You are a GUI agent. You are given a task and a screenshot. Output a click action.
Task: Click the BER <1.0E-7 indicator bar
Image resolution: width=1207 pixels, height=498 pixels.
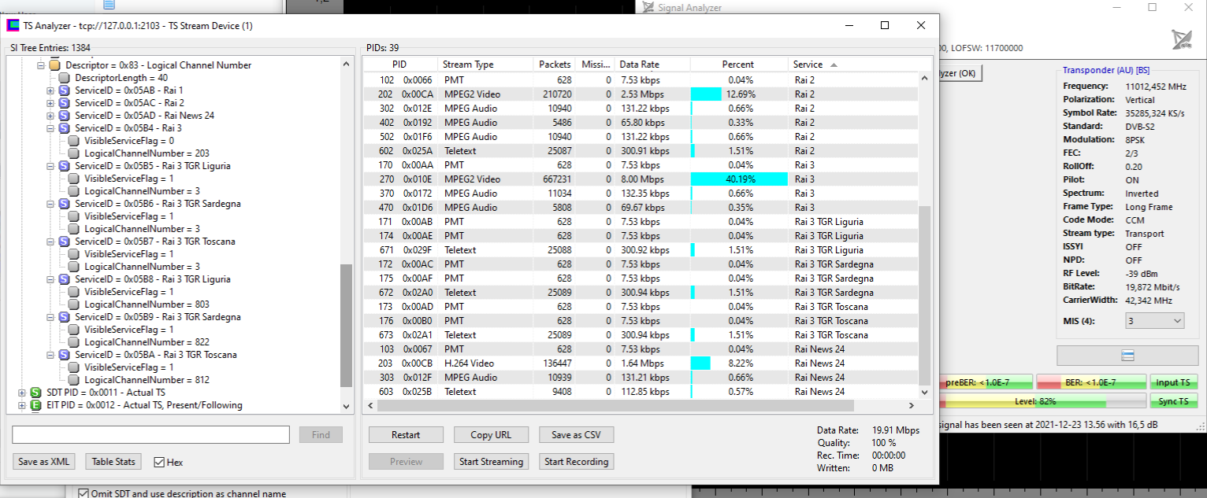(x=1090, y=382)
